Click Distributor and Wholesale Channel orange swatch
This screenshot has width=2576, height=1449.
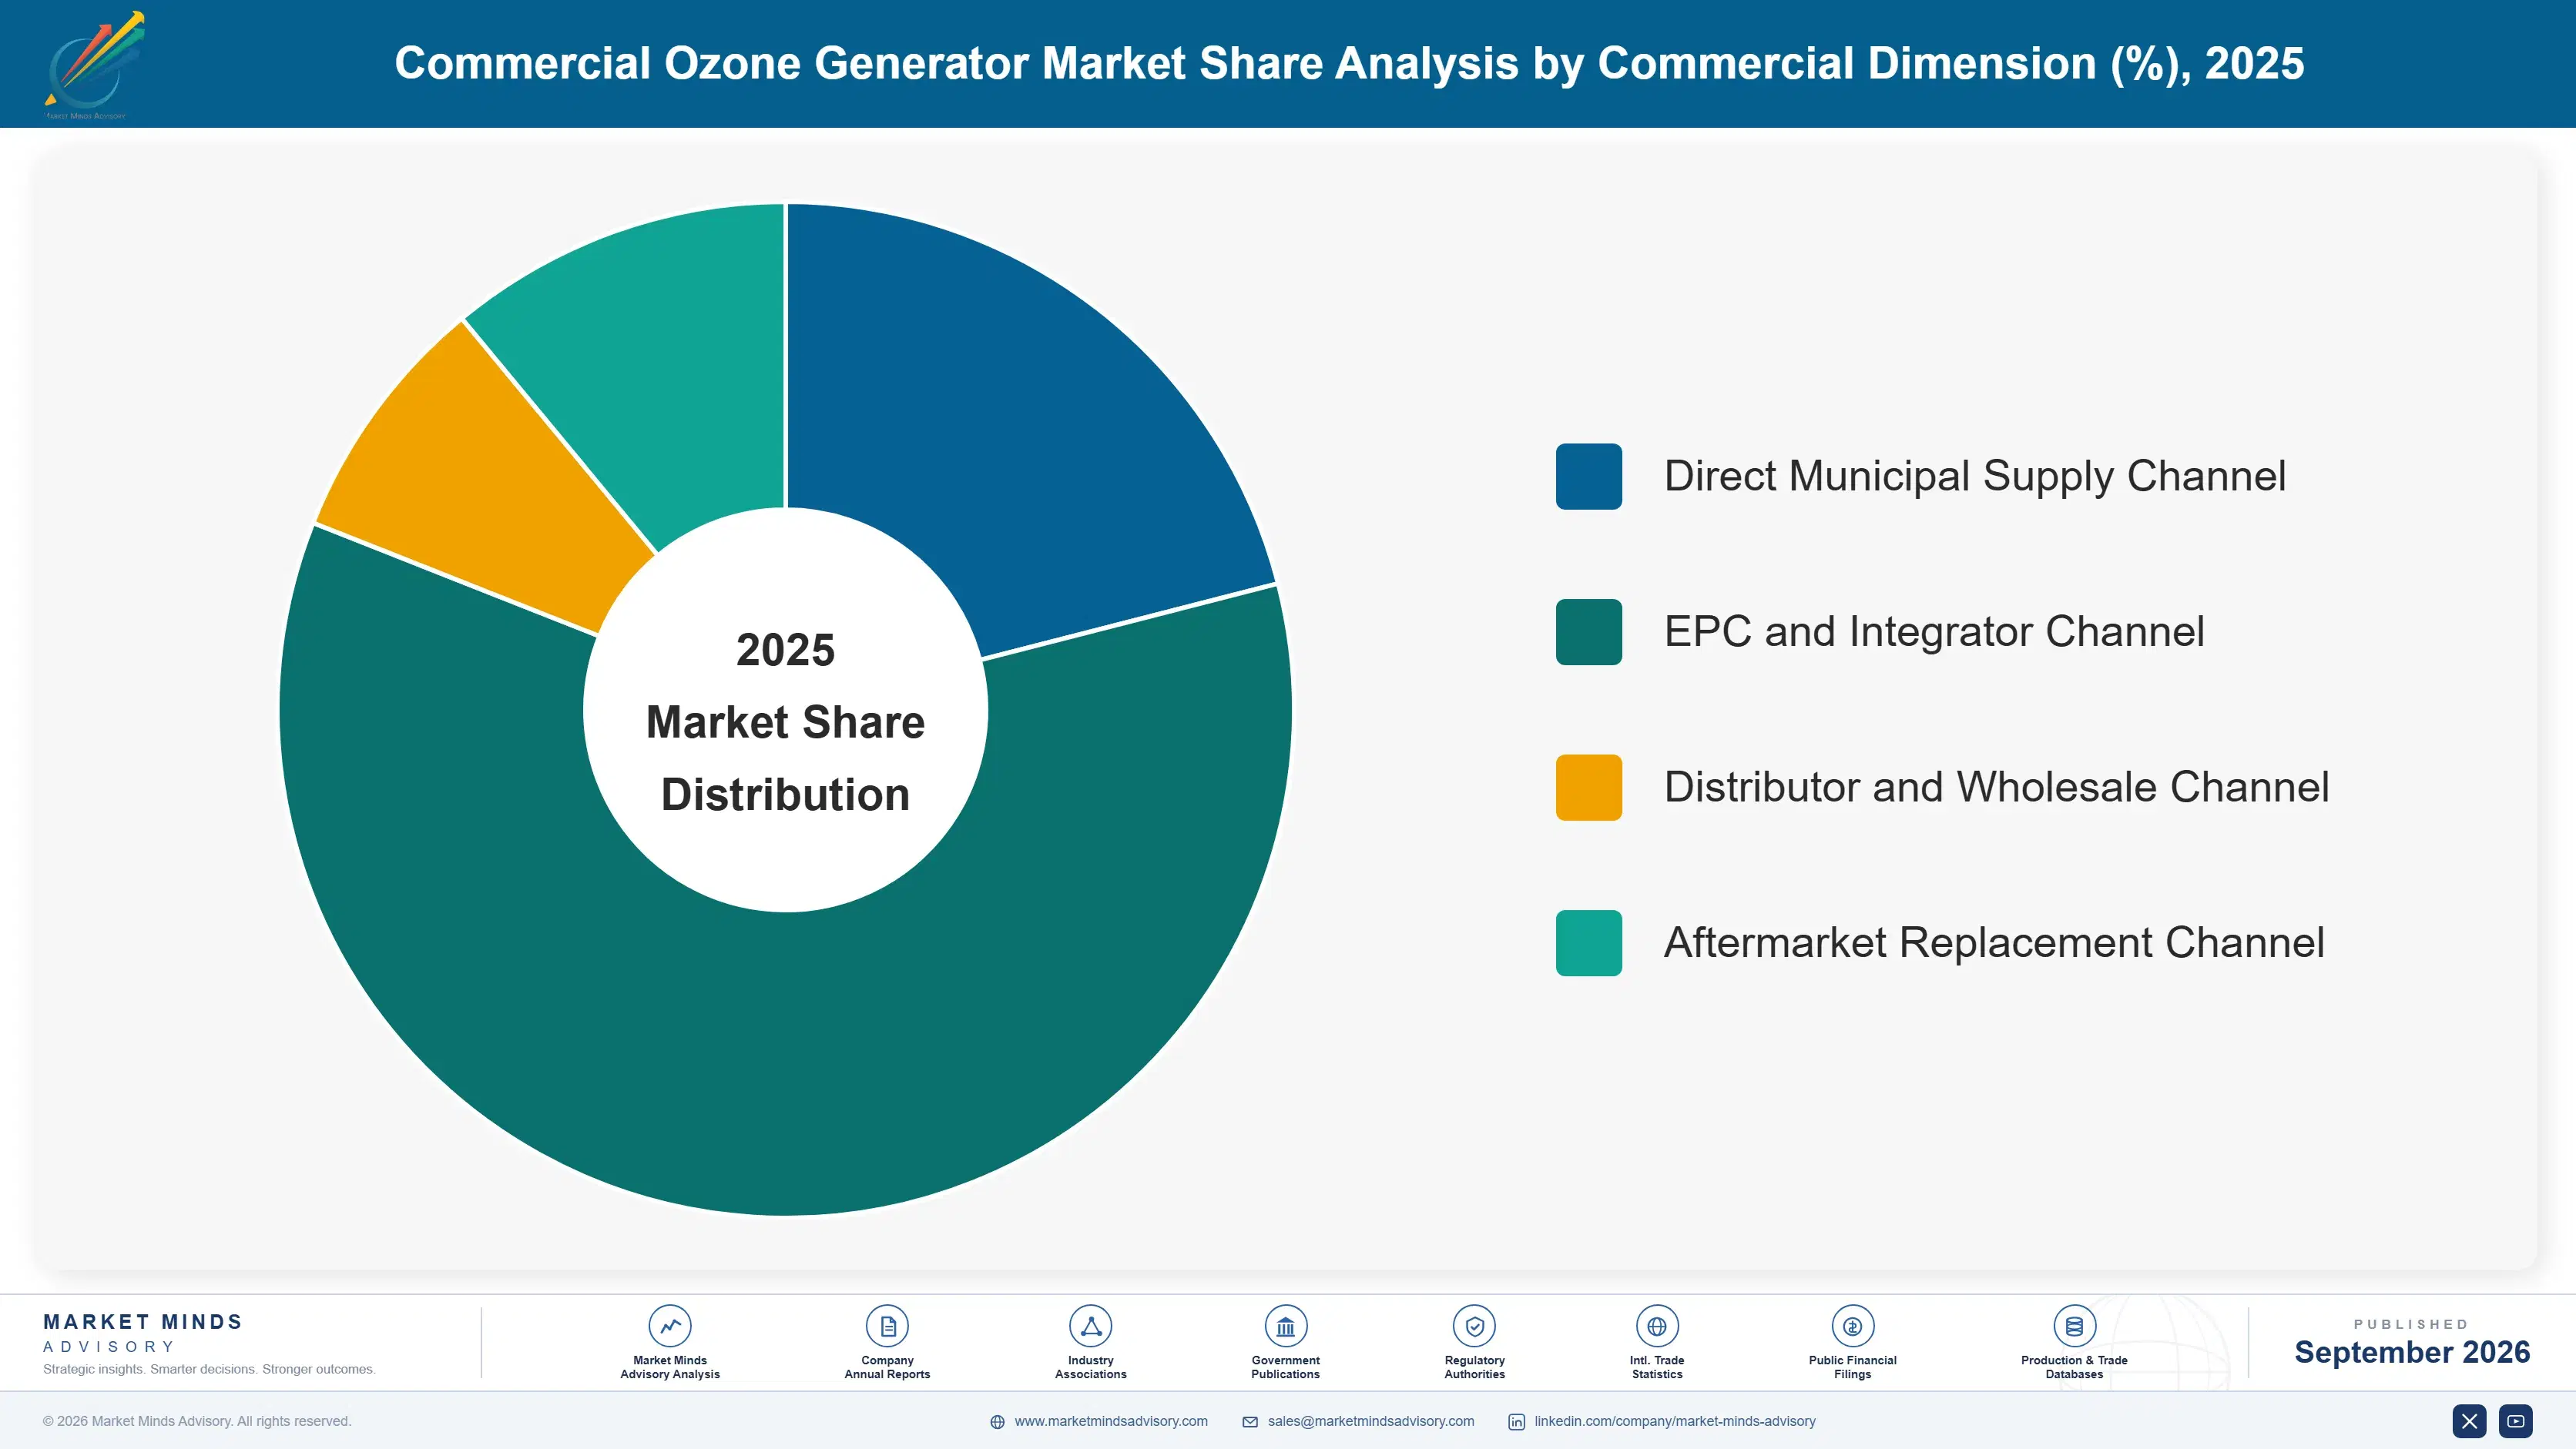[x=1588, y=788]
